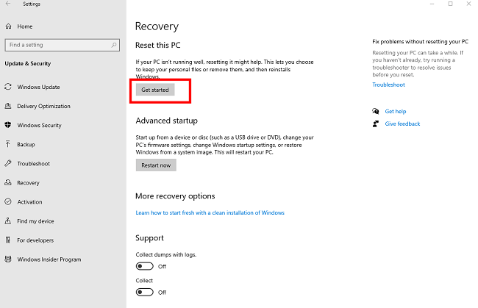
Task: Open the clean installation of Windows link
Action: 210,212
